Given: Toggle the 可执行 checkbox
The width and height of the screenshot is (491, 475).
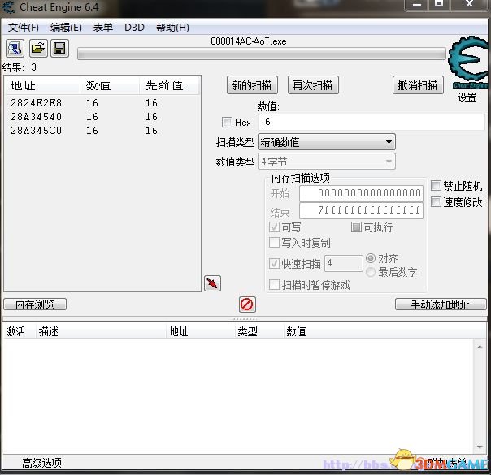Looking at the screenshot, I should 356,227.
